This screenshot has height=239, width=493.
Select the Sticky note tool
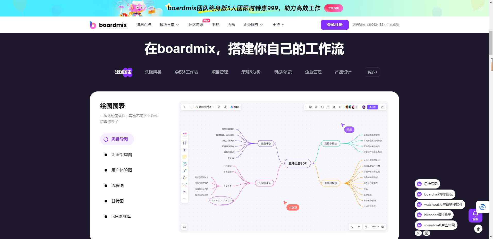pos(184,157)
